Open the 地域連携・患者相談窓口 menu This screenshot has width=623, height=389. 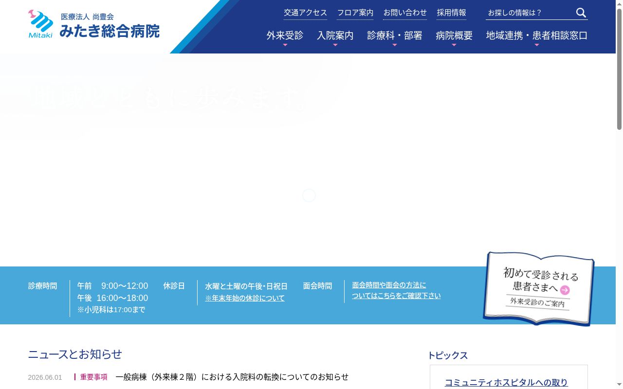point(537,35)
